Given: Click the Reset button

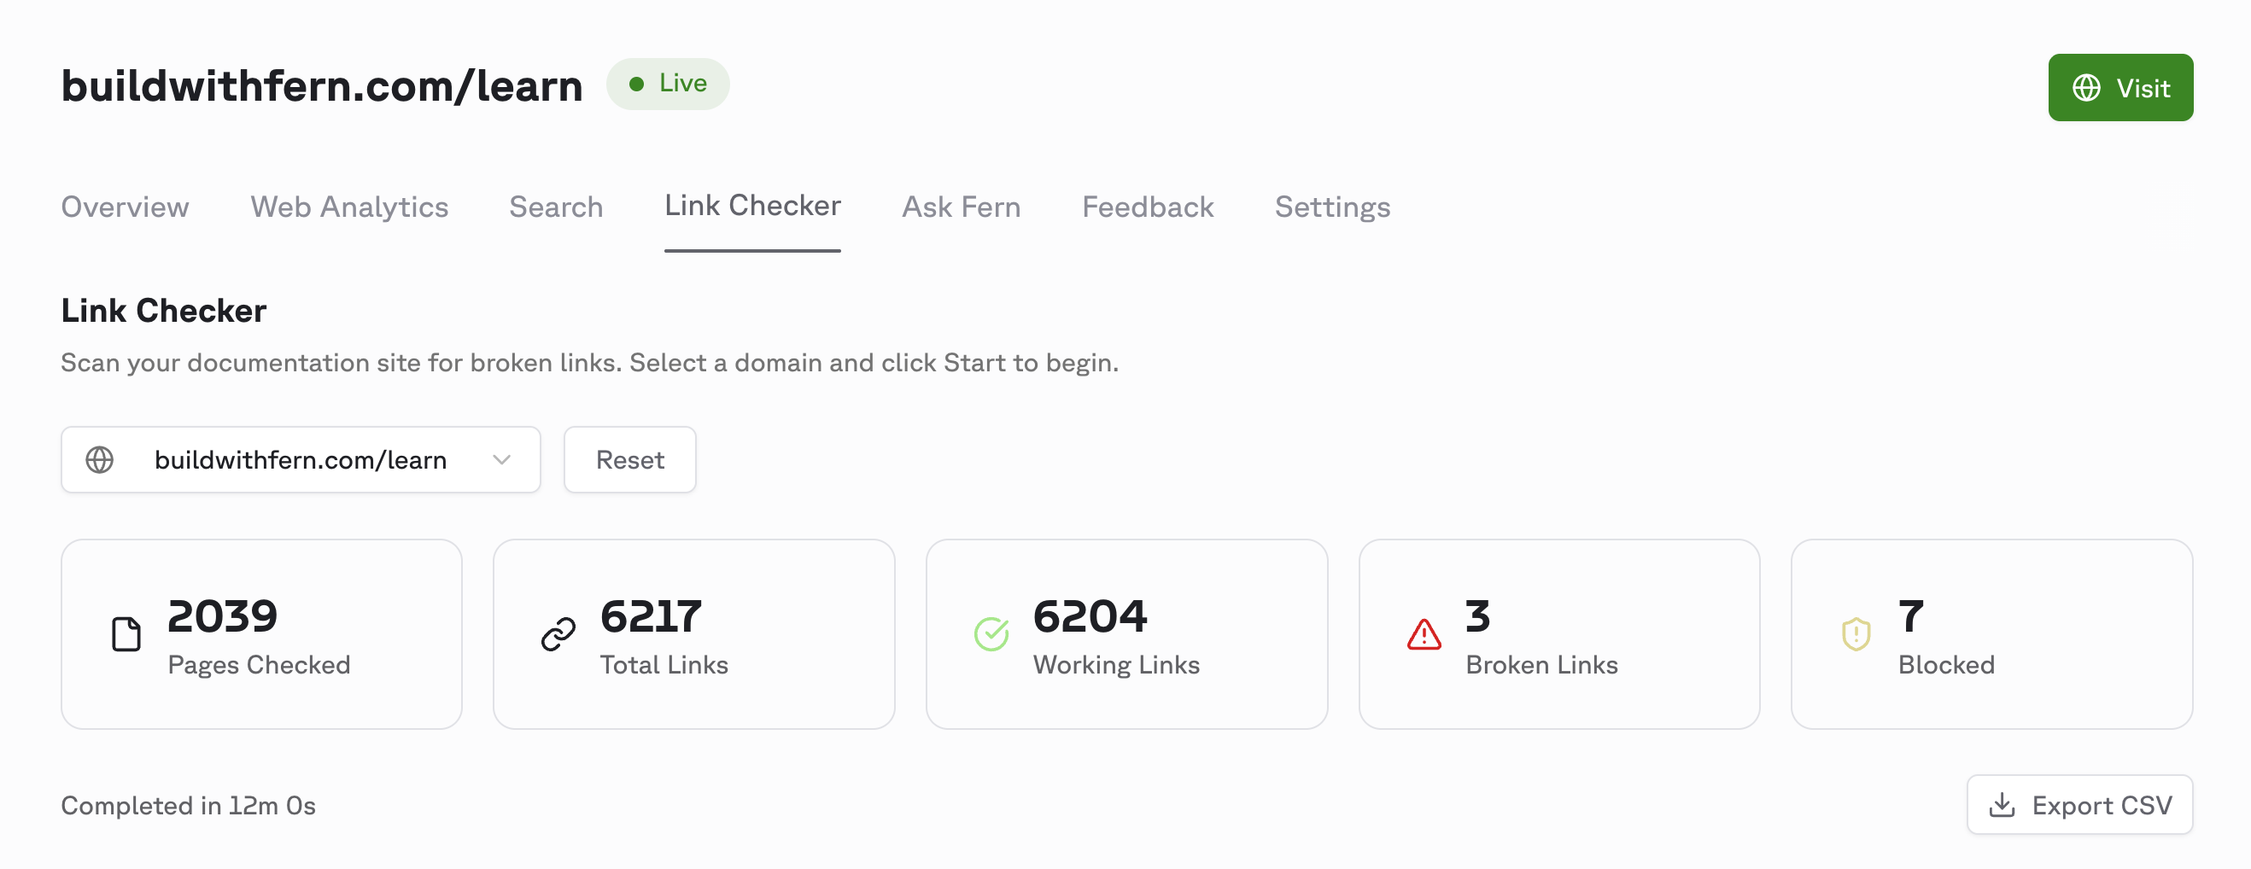Looking at the screenshot, I should 630,459.
